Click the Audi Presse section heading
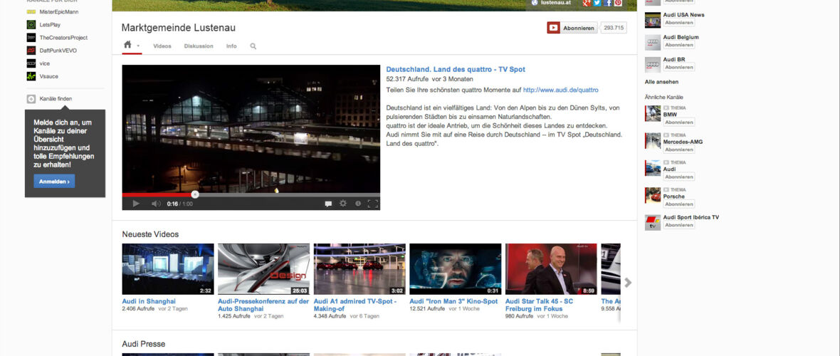The width and height of the screenshot is (840, 356). pyautogui.click(x=144, y=344)
